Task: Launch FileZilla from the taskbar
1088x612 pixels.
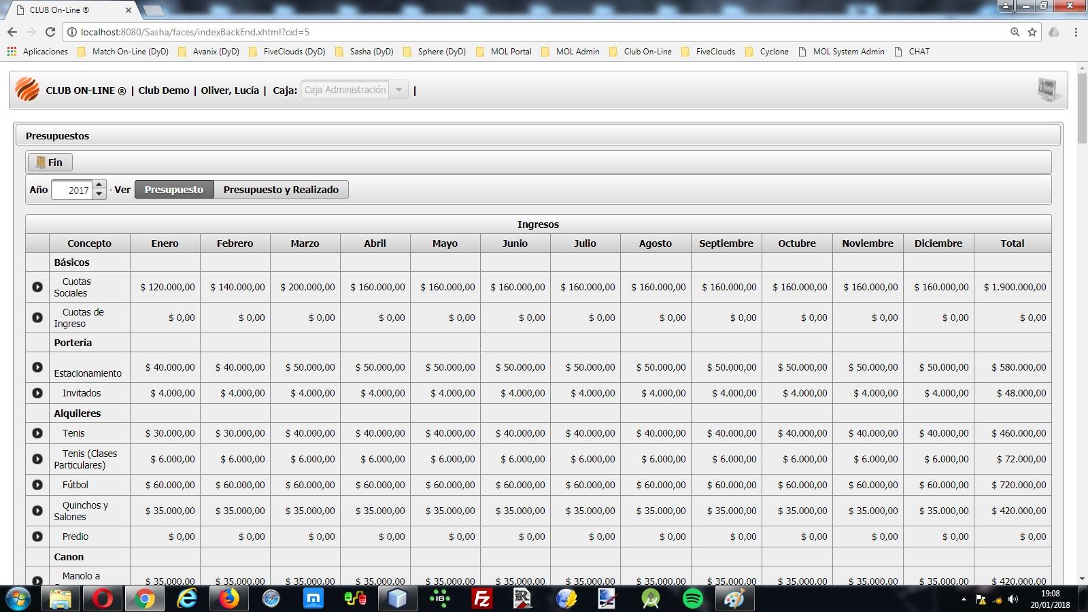Action: tap(482, 598)
